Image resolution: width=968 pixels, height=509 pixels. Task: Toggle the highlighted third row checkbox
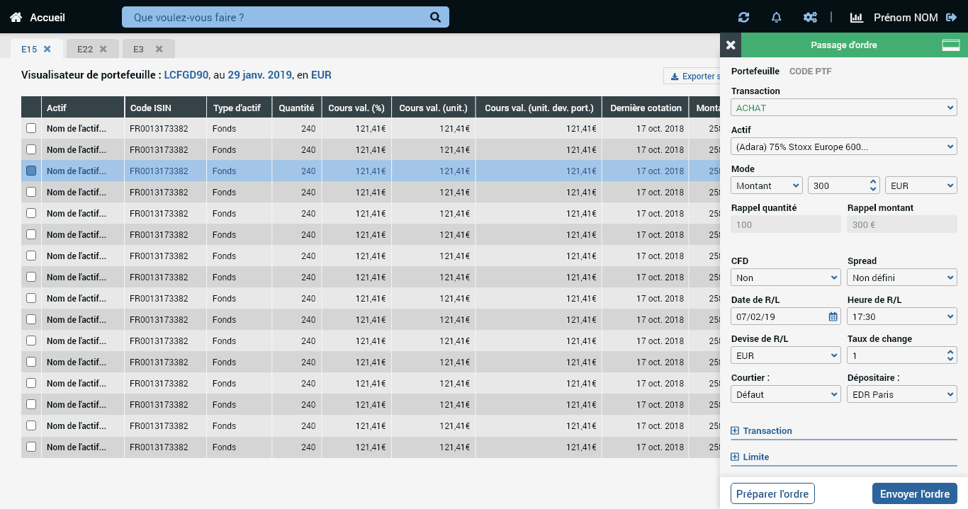click(31, 171)
